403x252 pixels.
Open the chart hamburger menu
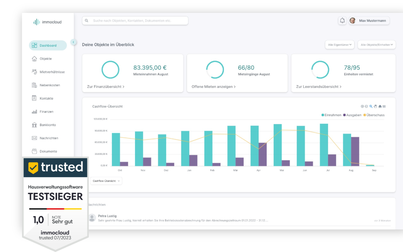coord(384,106)
